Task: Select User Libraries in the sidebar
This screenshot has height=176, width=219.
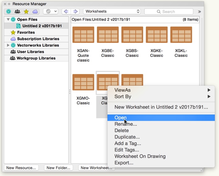Action: pyautogui.click(x=36, y=52)
